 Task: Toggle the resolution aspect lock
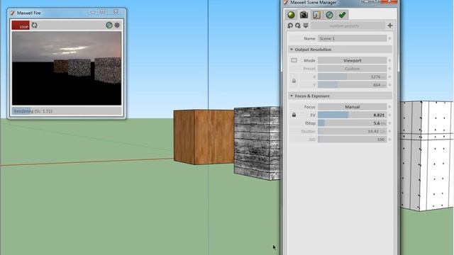294,81
